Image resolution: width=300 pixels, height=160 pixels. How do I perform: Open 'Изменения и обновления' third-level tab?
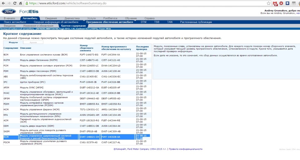tap(38, 26)
